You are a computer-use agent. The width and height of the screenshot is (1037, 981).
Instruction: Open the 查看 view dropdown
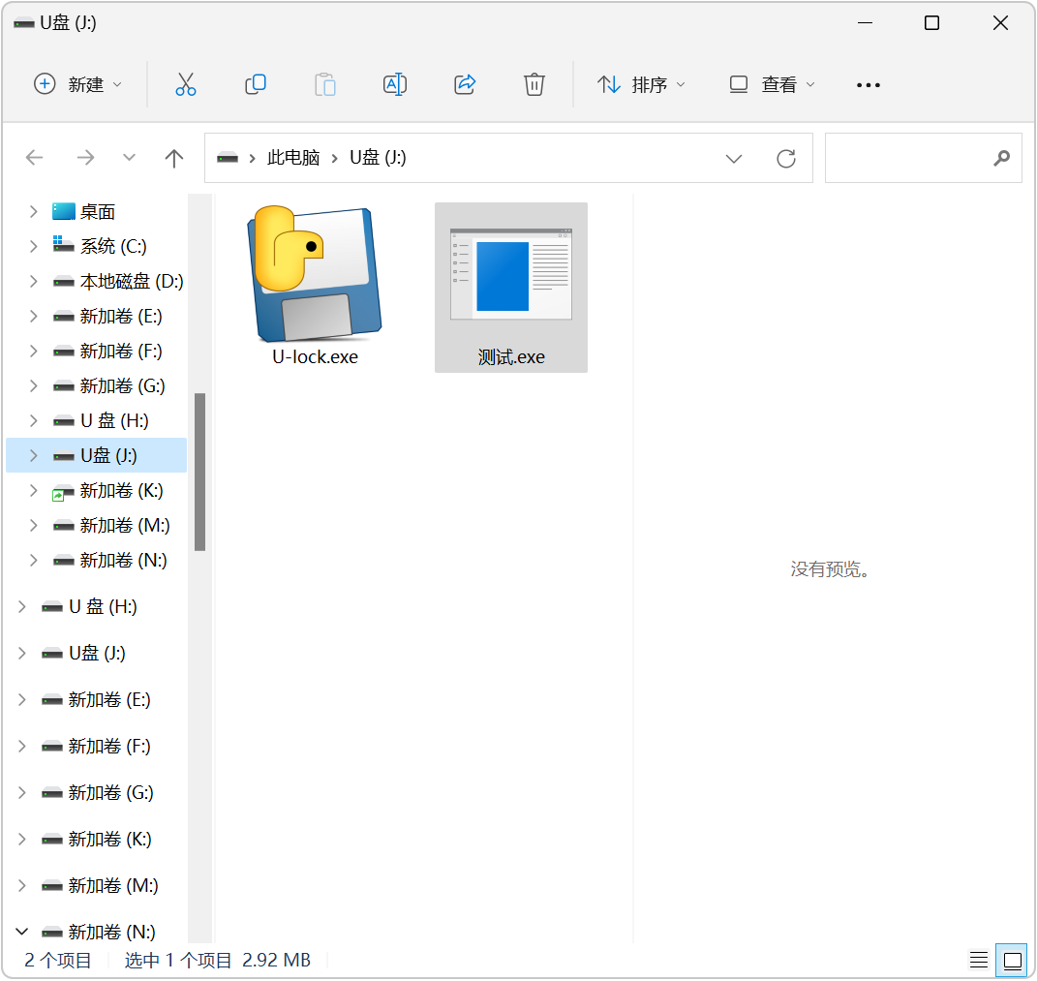[x=772, y=84]
